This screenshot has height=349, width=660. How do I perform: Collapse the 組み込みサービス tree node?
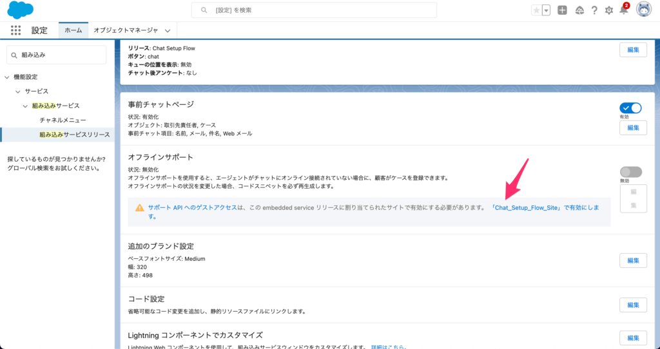[x=25, y=106]
